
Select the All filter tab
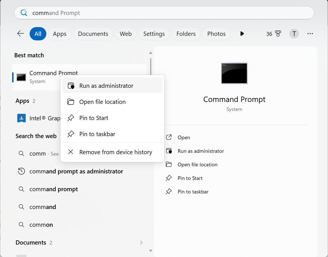38,34
